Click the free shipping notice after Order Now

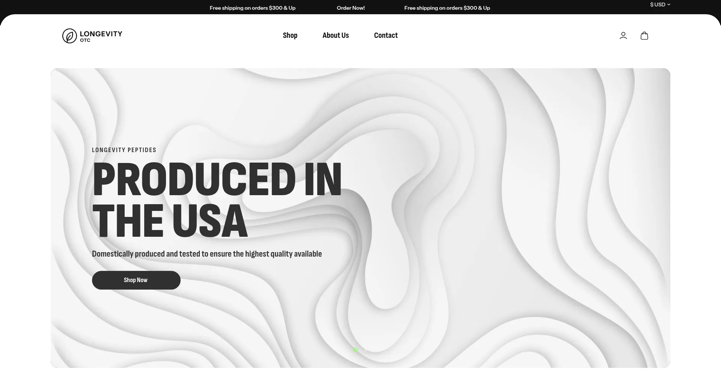[x=447, y=8]
